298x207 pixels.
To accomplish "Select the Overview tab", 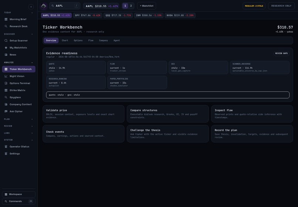I will [x=51, y=41].
